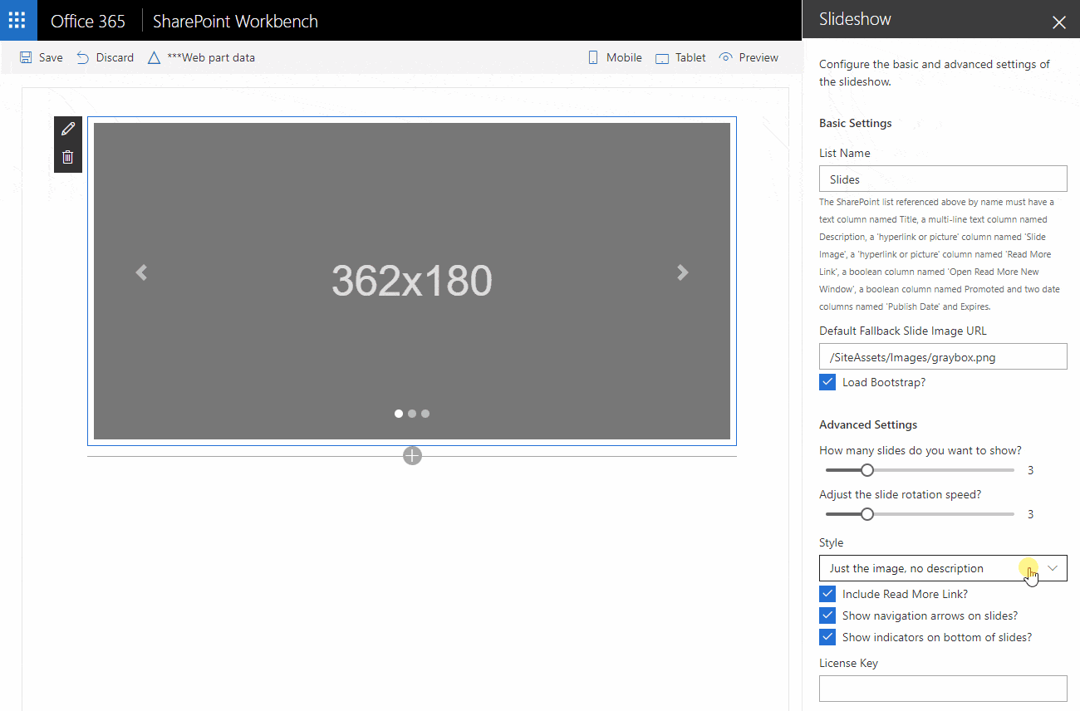This screenshot has height=711, width=1080.
Task: Click the plus icon to add web part
Action: click(412, 455)
